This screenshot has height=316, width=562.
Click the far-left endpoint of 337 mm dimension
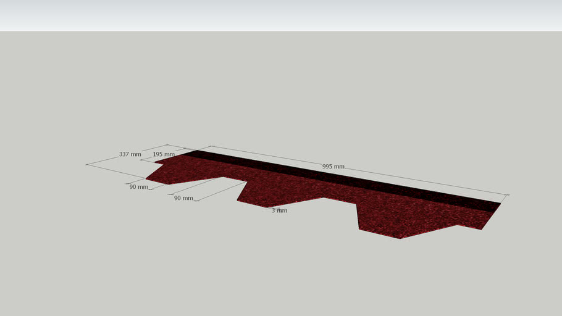86,165
